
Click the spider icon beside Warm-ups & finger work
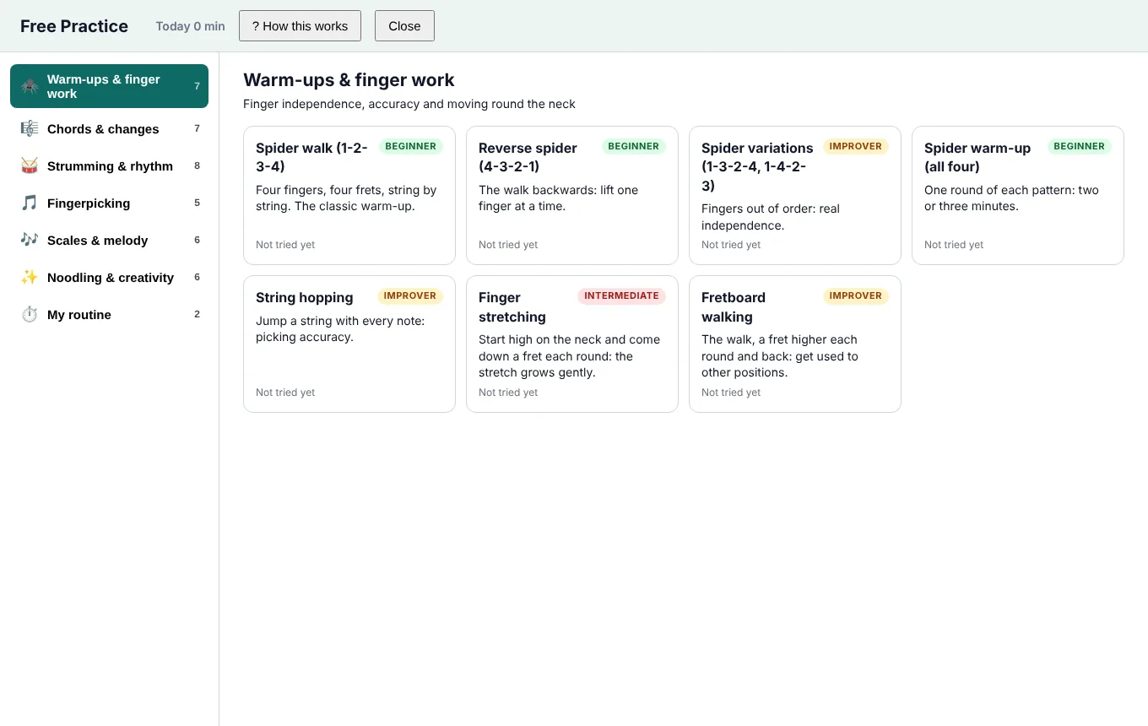[30, 86]
